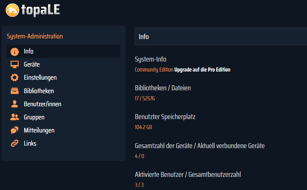307x190 pixels.
Task: Select Einstellungen in the sidebar
Action: (x=40, y=78)
